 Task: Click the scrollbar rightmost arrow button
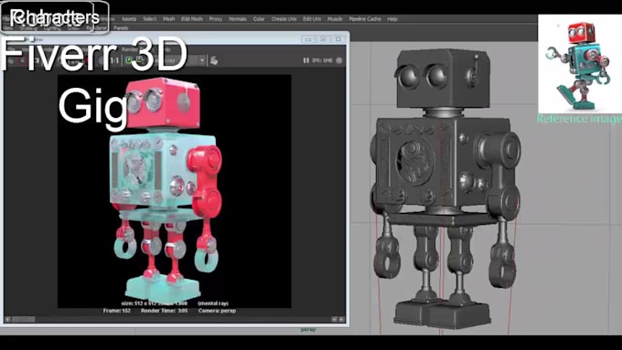click(x=341, y=319)
